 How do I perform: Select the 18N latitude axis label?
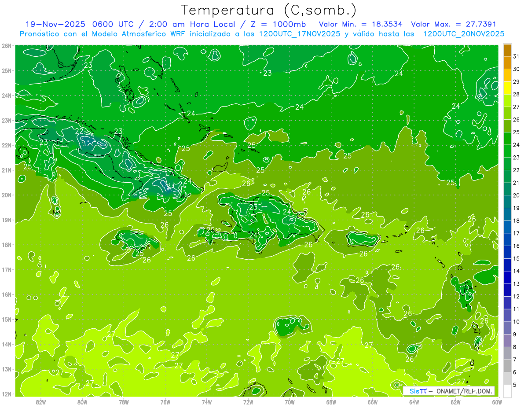[x=7, y=245]
